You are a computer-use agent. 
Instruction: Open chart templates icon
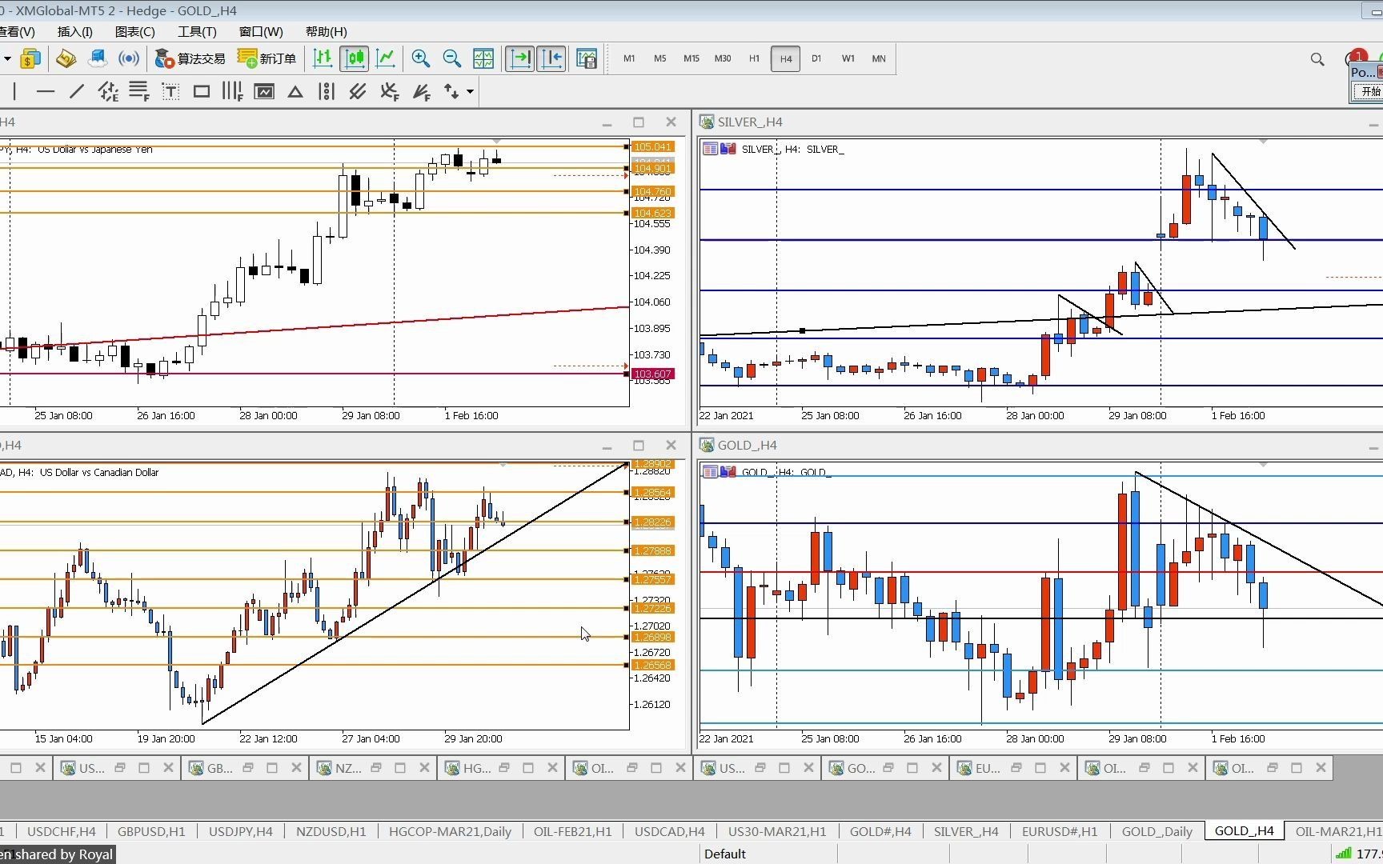coord(587,58)
